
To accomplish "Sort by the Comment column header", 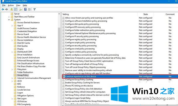I will click(170, 14).
